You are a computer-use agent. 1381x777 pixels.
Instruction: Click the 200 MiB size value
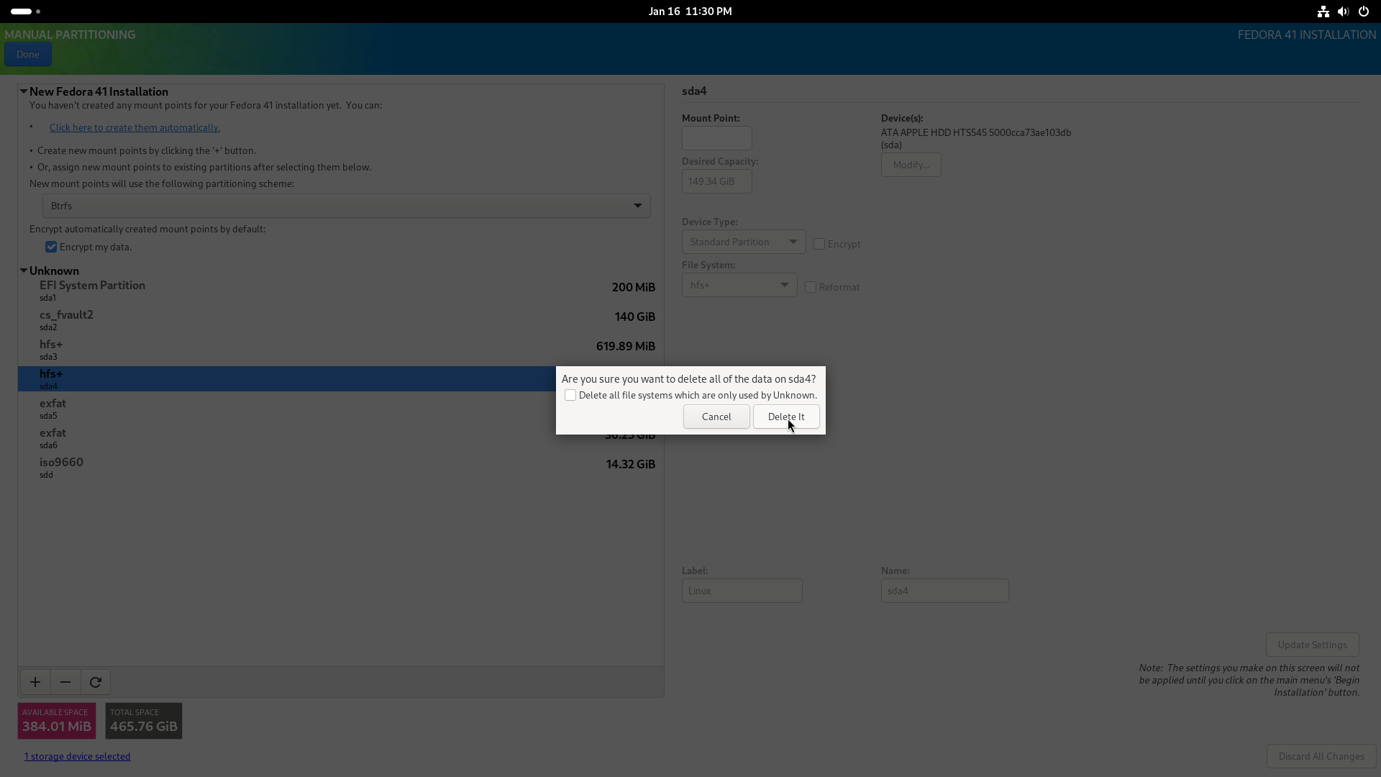click(x=634, y=287)
